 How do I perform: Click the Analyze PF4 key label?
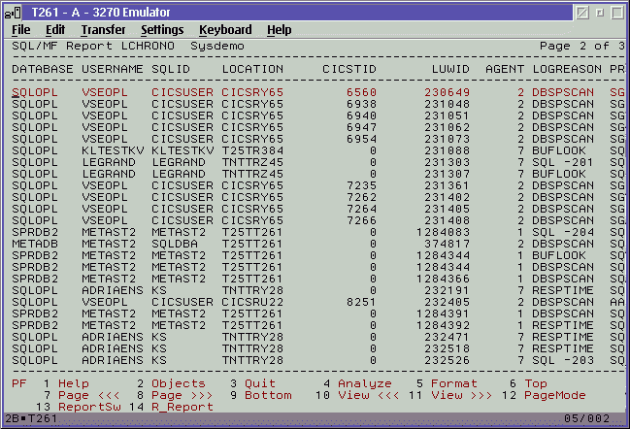coord(365,383)
